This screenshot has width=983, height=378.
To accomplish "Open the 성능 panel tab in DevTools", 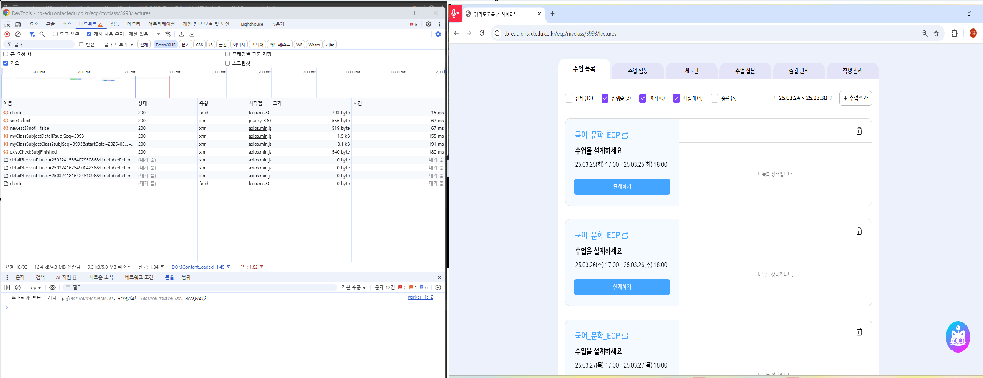I will click(x=115, y=24).
